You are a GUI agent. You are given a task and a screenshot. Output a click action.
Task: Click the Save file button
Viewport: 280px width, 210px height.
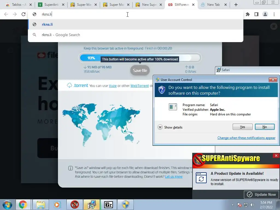point(140,71)
